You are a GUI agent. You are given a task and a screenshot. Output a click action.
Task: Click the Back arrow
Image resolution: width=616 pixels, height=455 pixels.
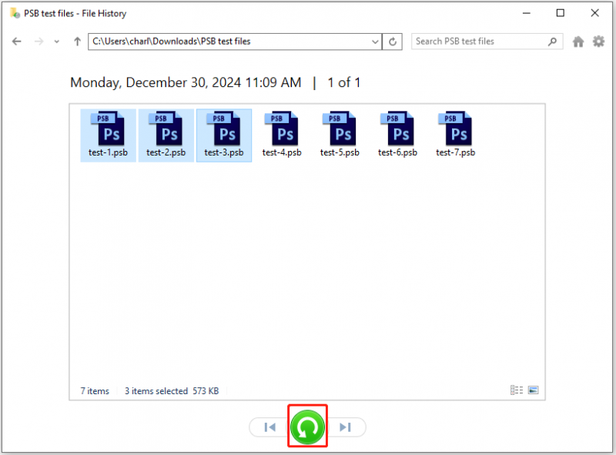pyautogui.click(x=16, y=42)
